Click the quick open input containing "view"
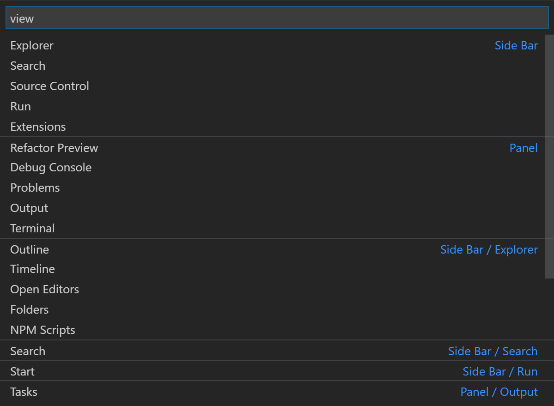554x406 pixels. click(x=276, y=18)
